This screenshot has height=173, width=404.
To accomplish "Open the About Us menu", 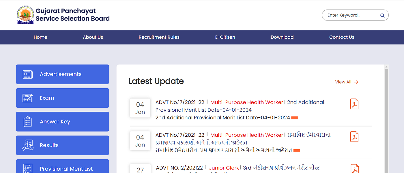I will [93, 37].
